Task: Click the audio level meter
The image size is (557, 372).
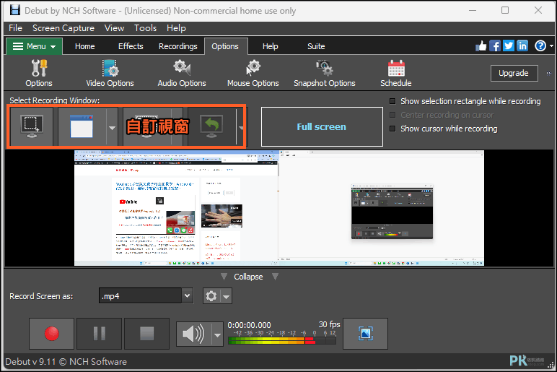Action: click(x=281, y=341)
